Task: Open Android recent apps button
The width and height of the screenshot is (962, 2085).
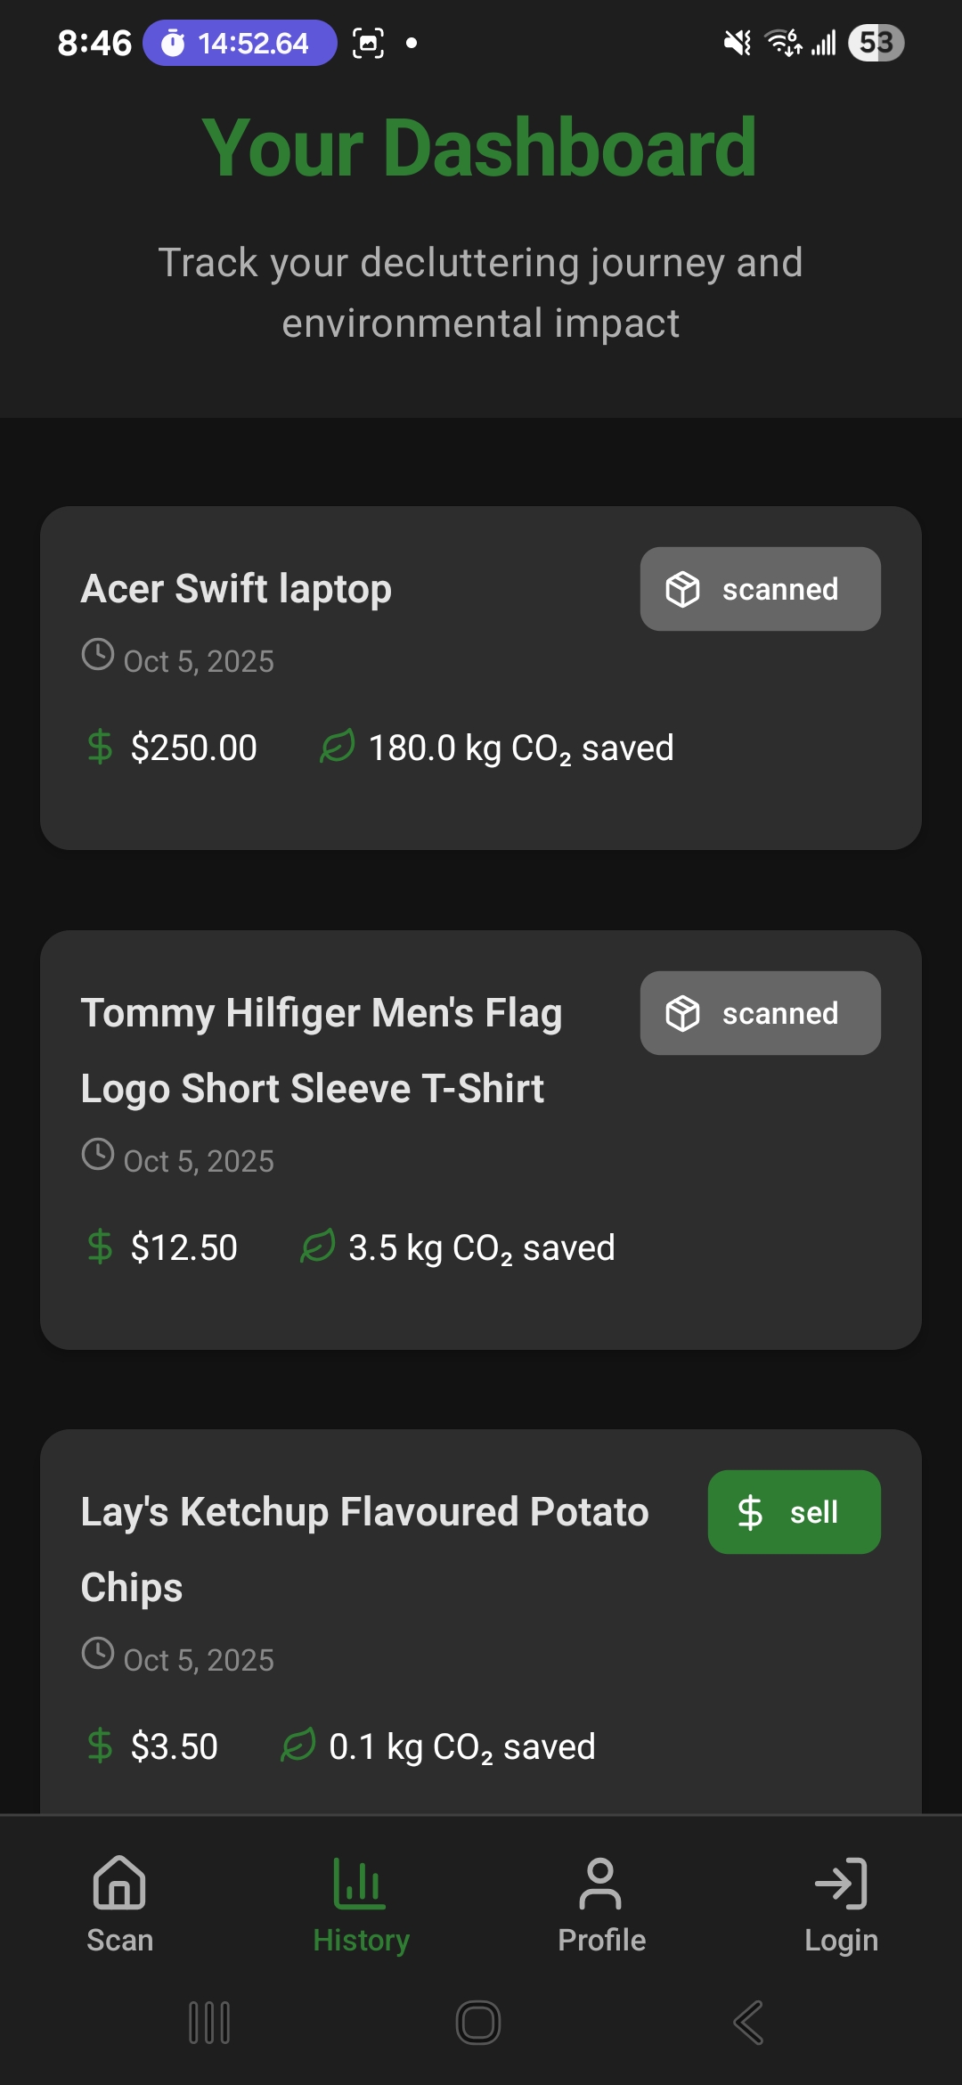Action: [x=210, y=2023]
